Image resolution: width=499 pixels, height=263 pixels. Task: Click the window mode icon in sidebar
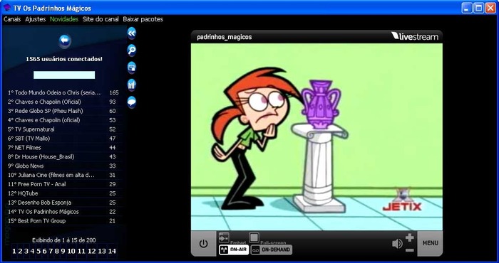pyautogui.click(x=131, y=68)
